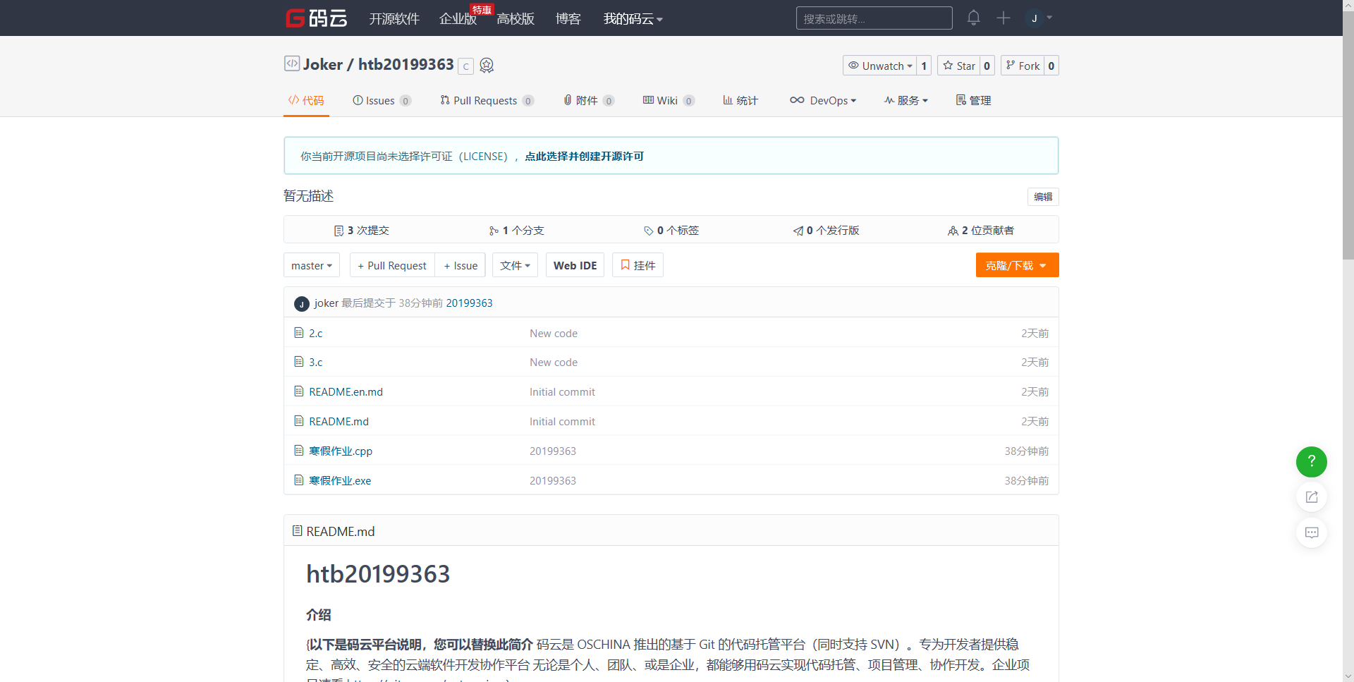1354x682 pixels.
Task: View the 2 位贡献者 contributors
Action: tap(981, 230)
